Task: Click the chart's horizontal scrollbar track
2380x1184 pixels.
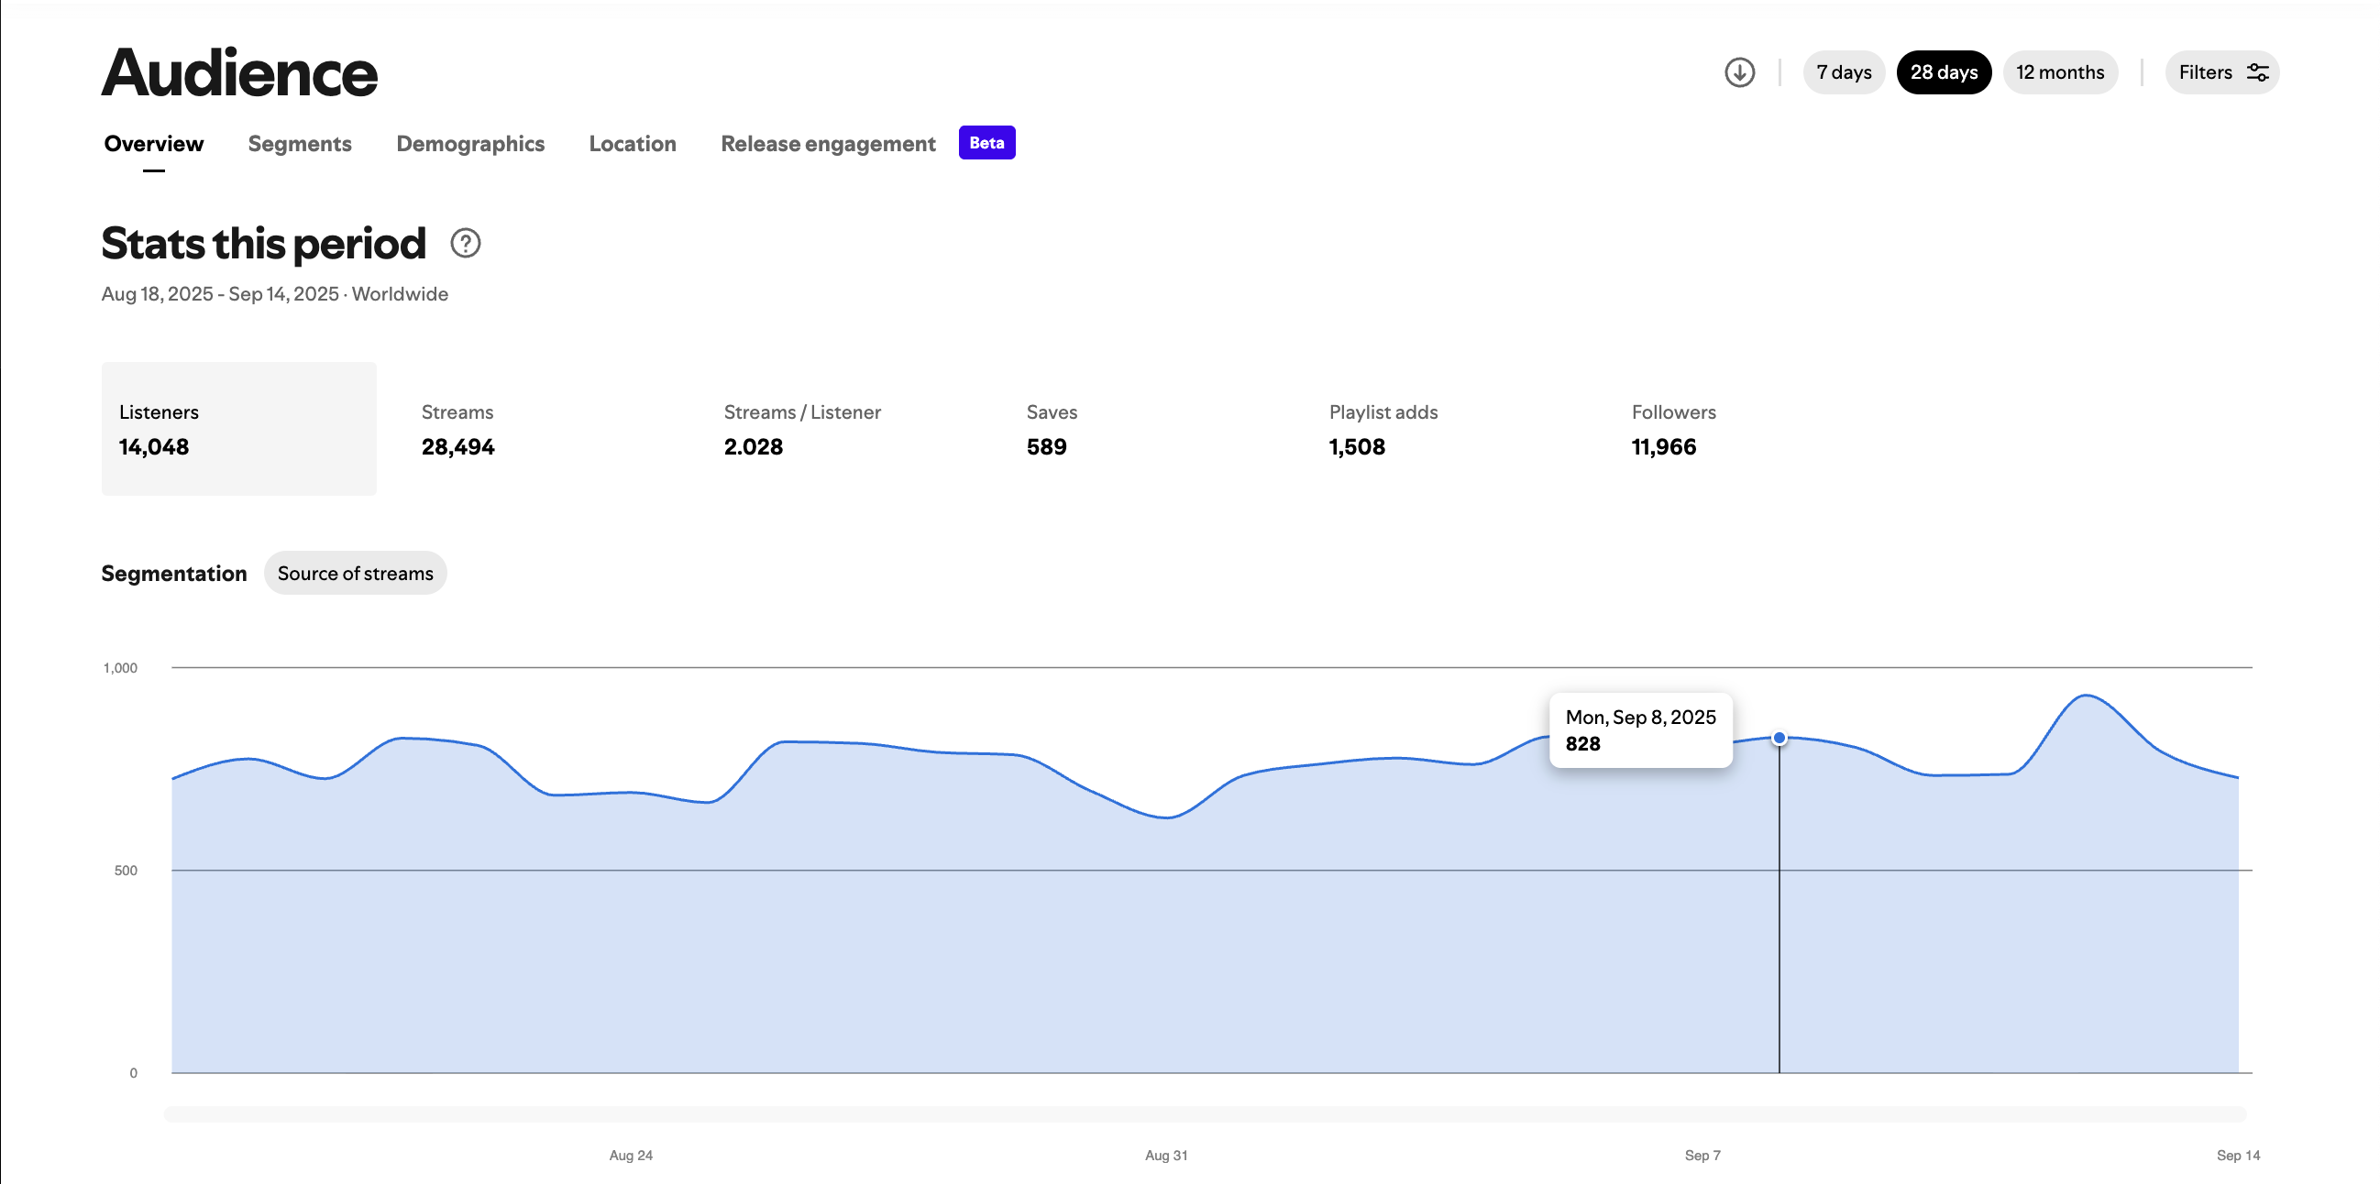Action: point(1204,1113)
